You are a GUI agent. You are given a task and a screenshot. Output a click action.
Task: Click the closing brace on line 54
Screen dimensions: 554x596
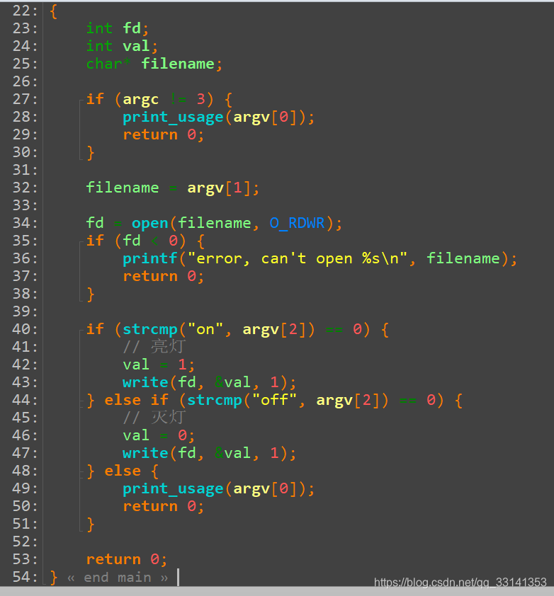point(53,578)
